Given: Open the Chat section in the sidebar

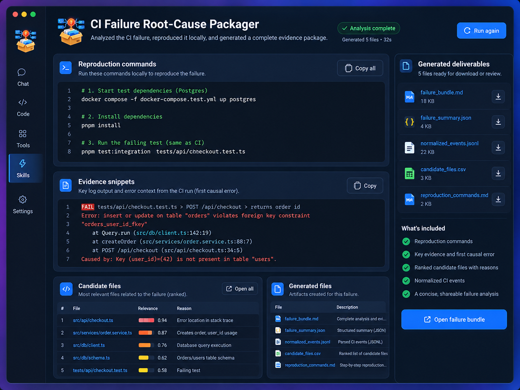Looking at the screenshot, I should pos(23,77).
